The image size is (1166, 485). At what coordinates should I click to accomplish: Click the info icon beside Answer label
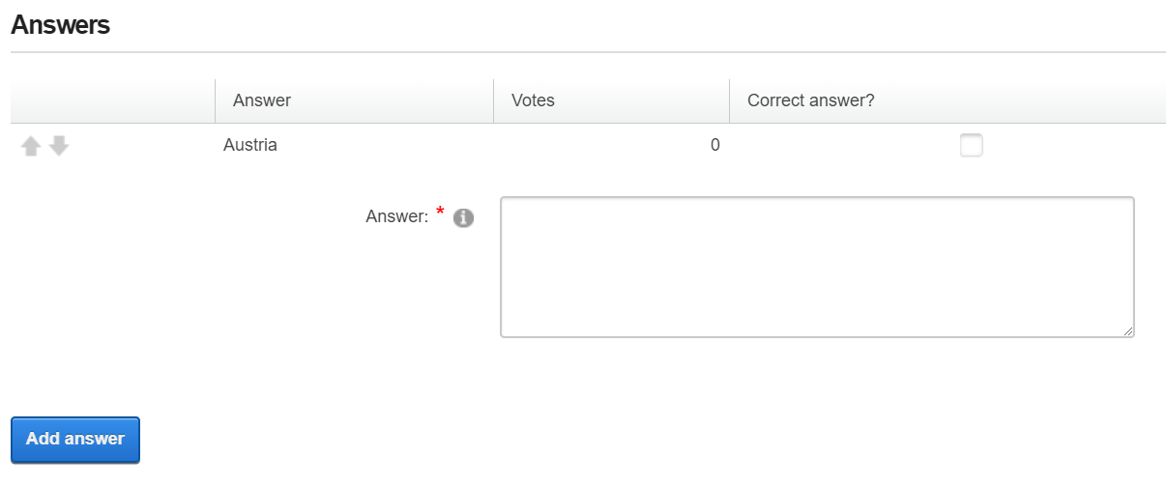[463, 218]
